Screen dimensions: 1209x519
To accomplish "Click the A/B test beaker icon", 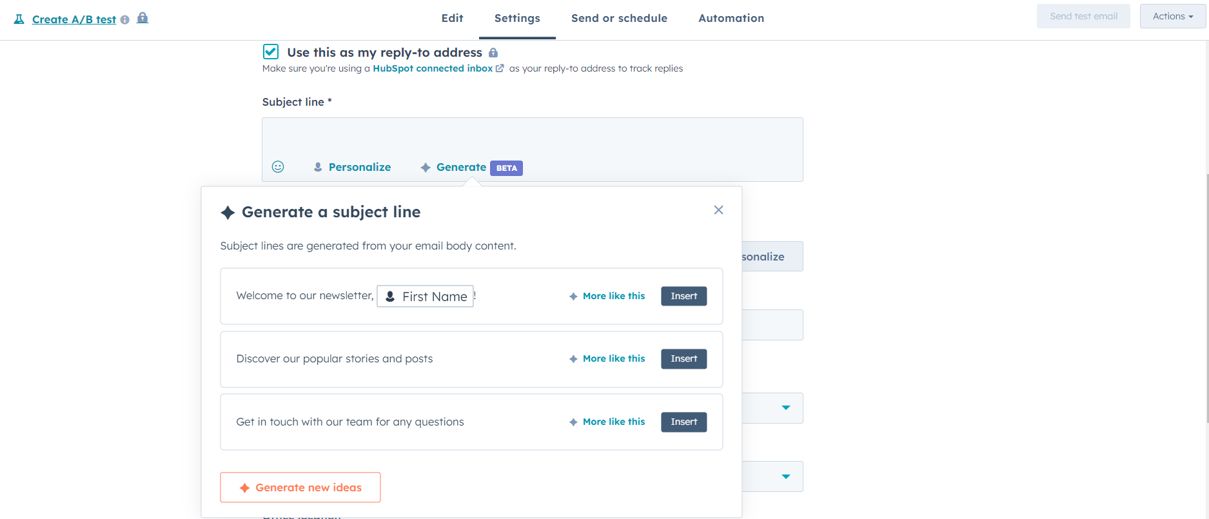I will point(18,19).
